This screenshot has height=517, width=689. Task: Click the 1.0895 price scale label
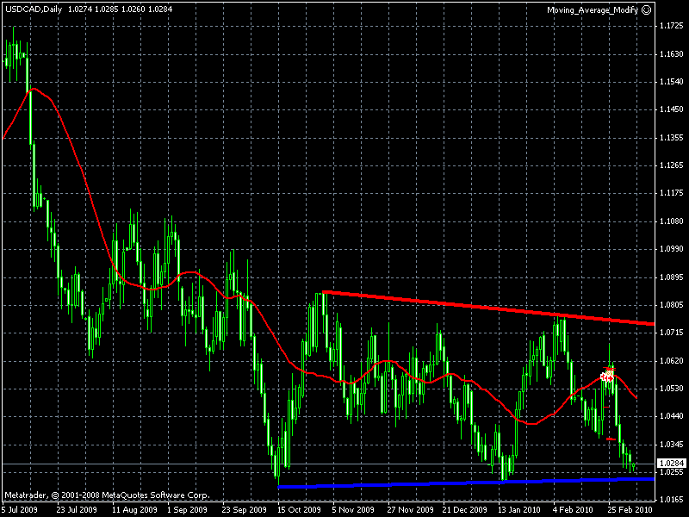tap(672, 277)
